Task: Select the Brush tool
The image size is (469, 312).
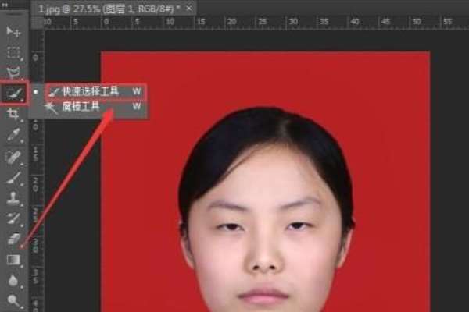Action: click(13, 178)
